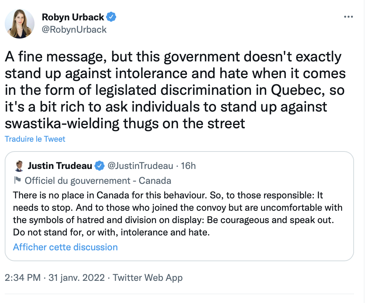
Task: Click the phrase 'swastika-wielding thugs on the street'
Action: [x=125, y=124]
